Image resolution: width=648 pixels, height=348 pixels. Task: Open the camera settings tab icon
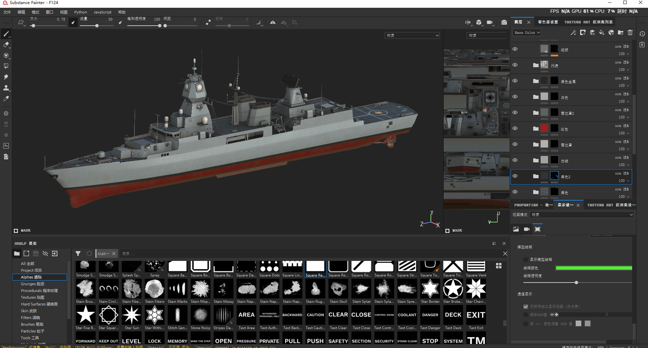tap(527, 229)
